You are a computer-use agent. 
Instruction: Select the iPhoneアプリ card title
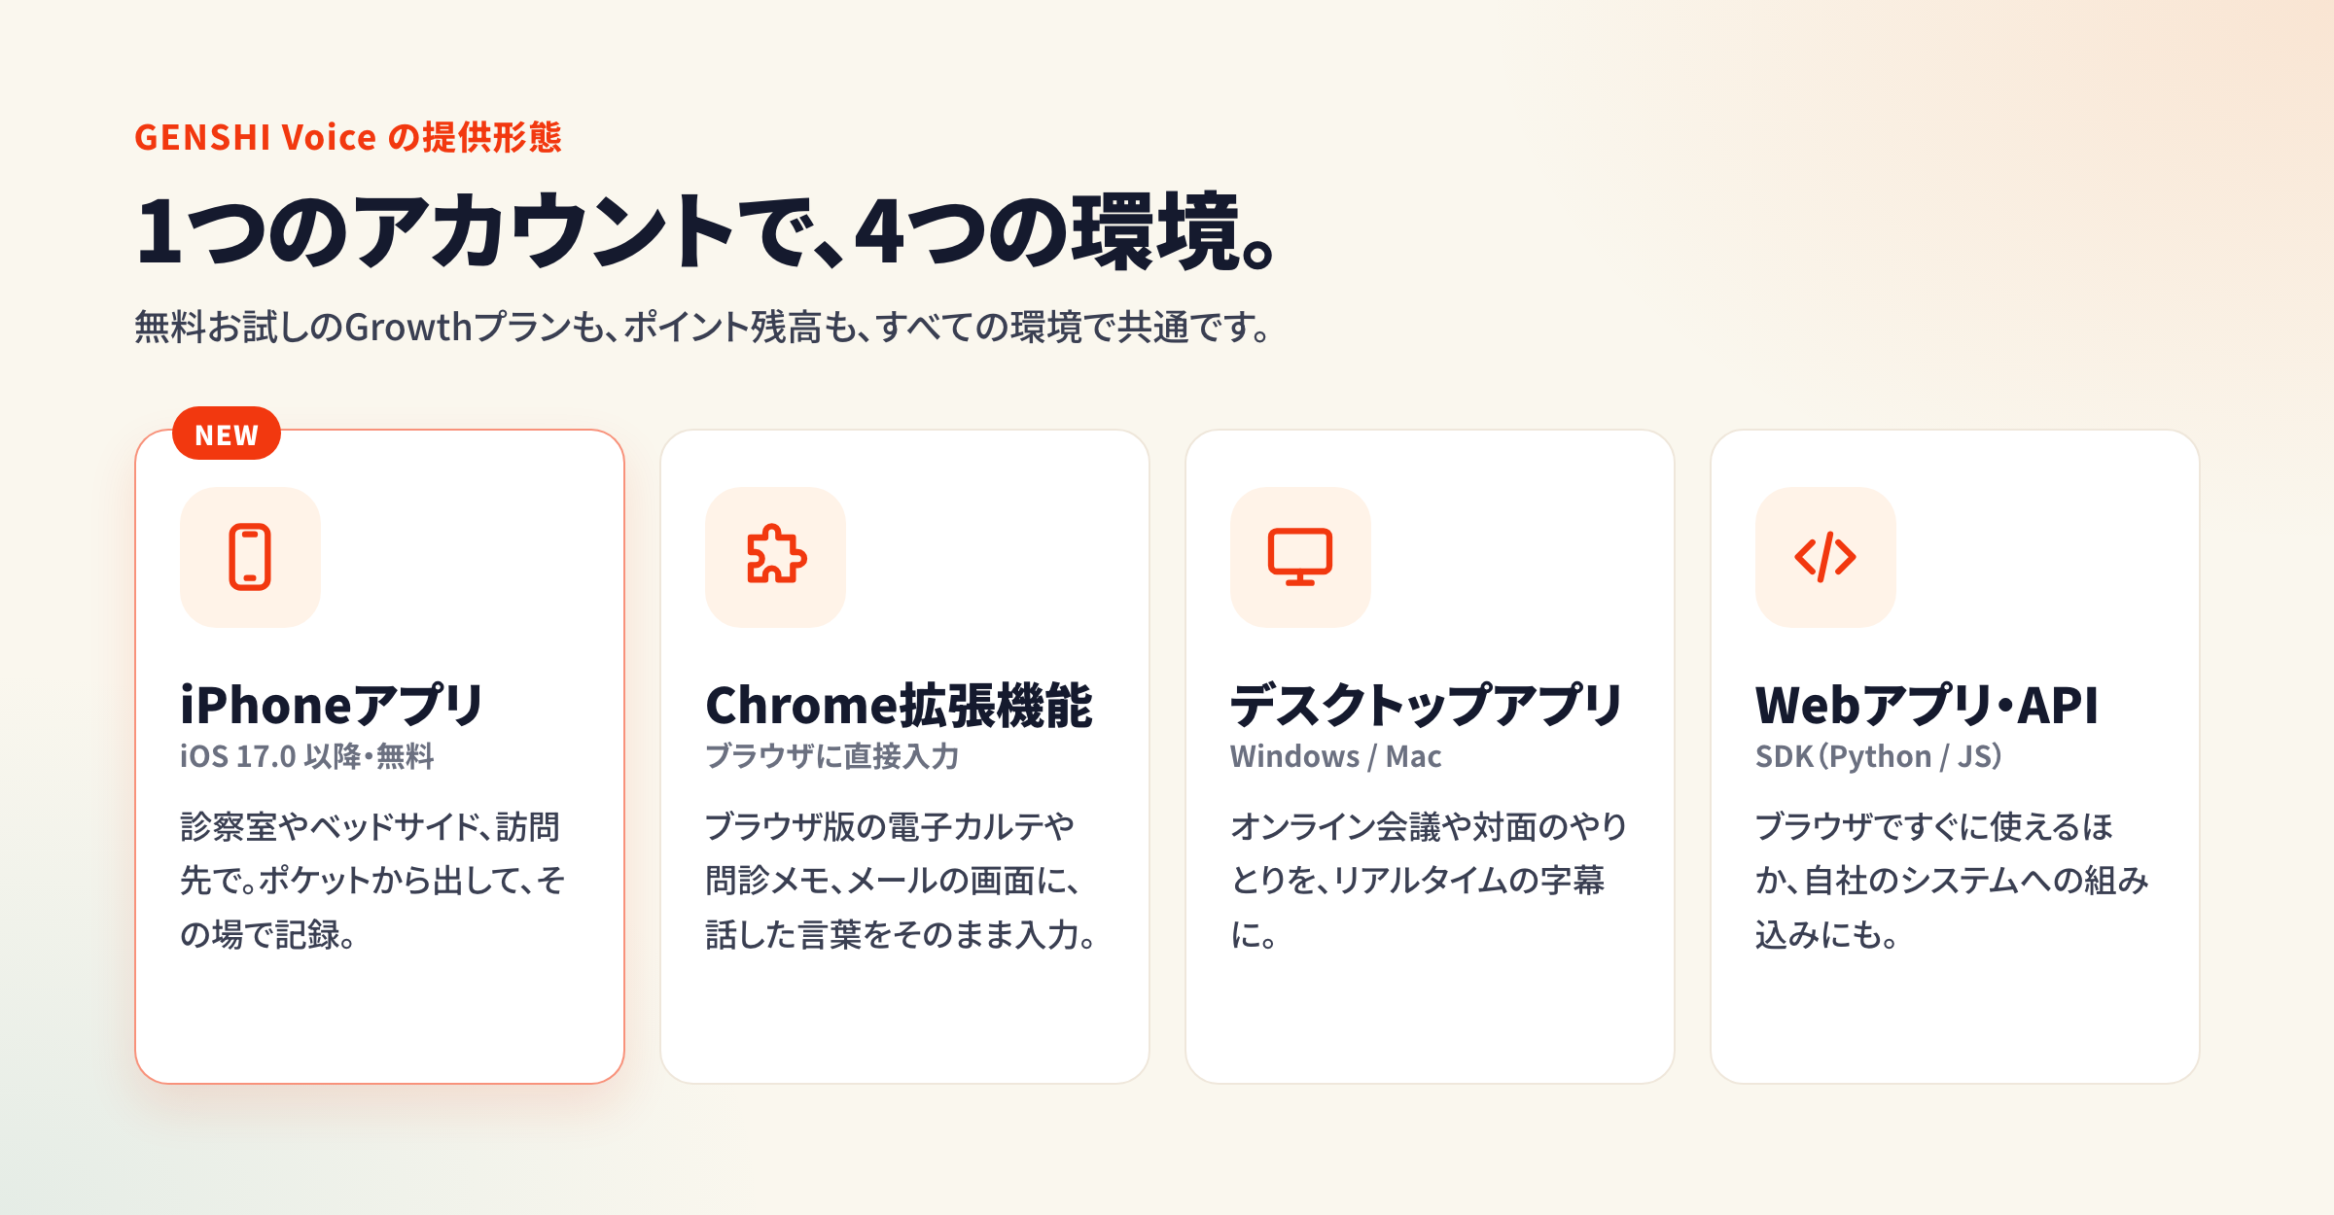tap(331, 705)
